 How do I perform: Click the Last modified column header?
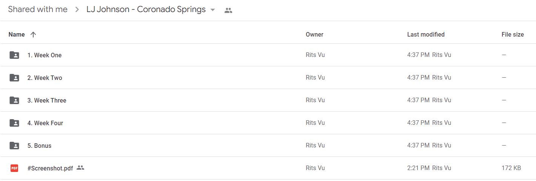click(x=426, y=34)
